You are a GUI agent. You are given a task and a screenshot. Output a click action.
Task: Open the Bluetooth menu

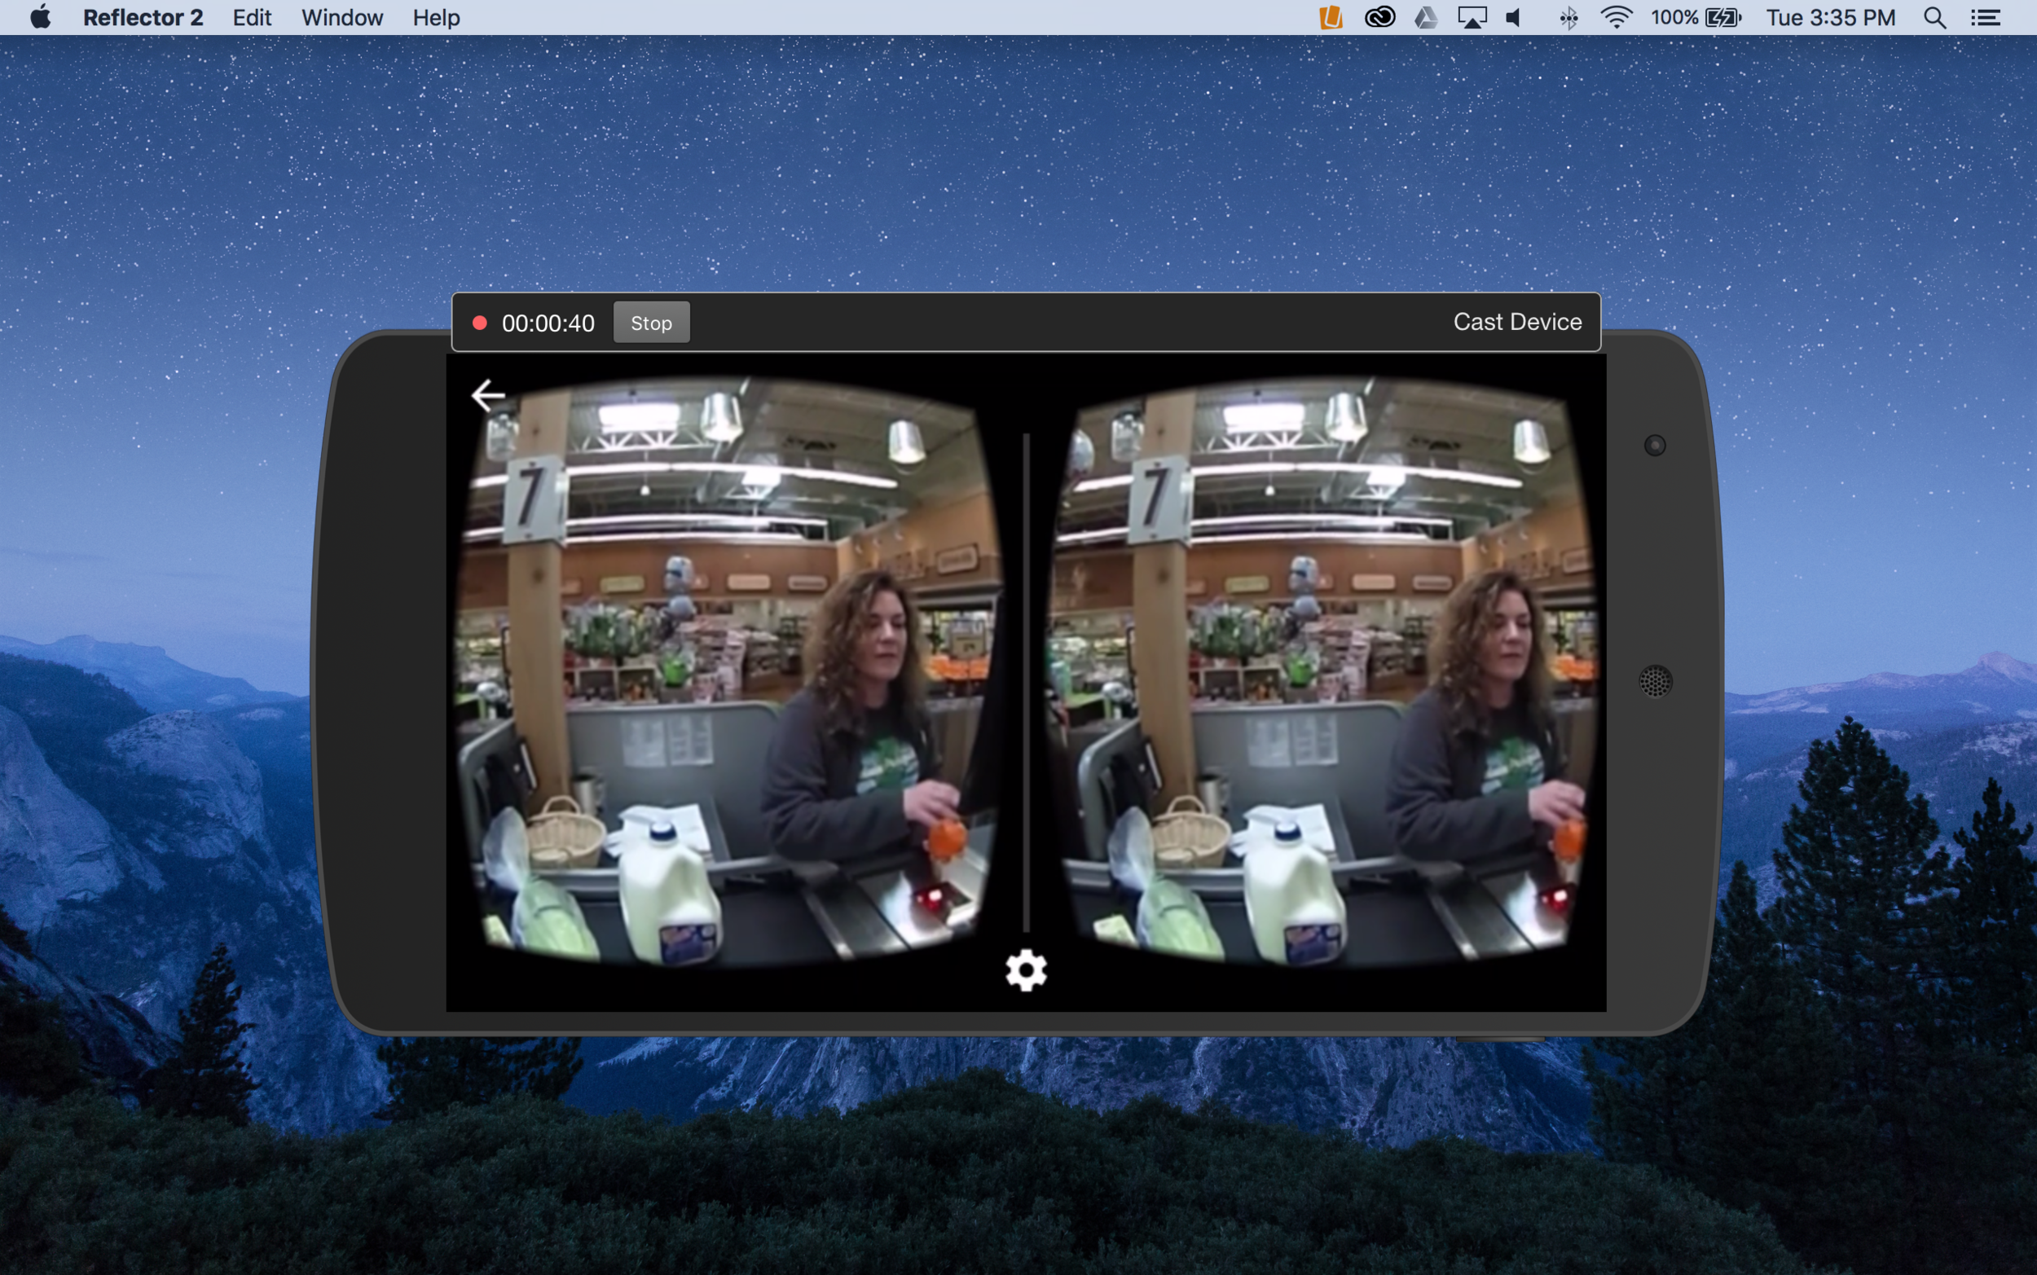tap(1568, 17)
